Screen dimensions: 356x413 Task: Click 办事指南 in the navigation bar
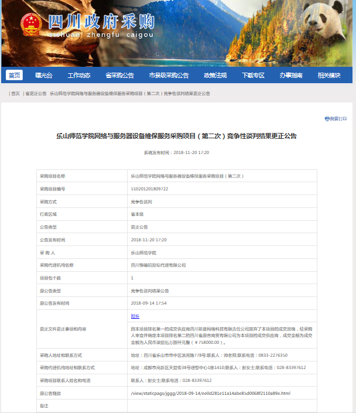(290, 75)
